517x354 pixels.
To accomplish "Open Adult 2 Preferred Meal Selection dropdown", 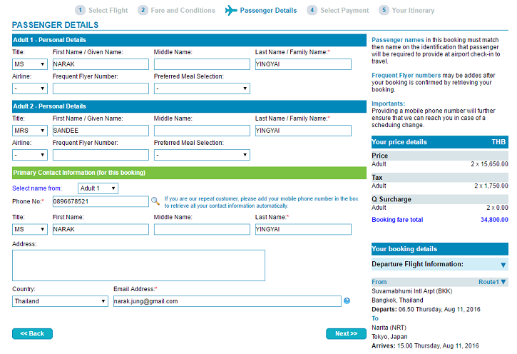I will pyautogui.click(x=202, y=155).
